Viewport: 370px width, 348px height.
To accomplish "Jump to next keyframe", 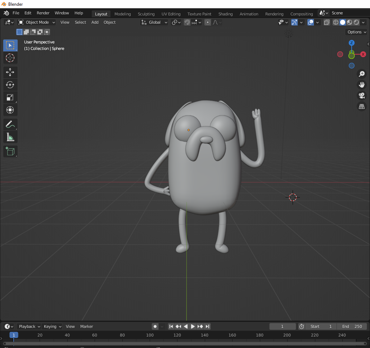I will 200,326.
